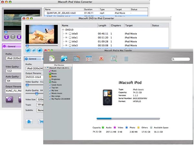Viewport: 194px width, 145px height.
Task: Pause preview in iPod Video Converter window
Action: 13,37
